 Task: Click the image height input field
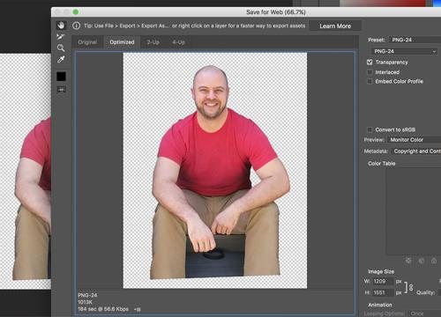[383, 292]
